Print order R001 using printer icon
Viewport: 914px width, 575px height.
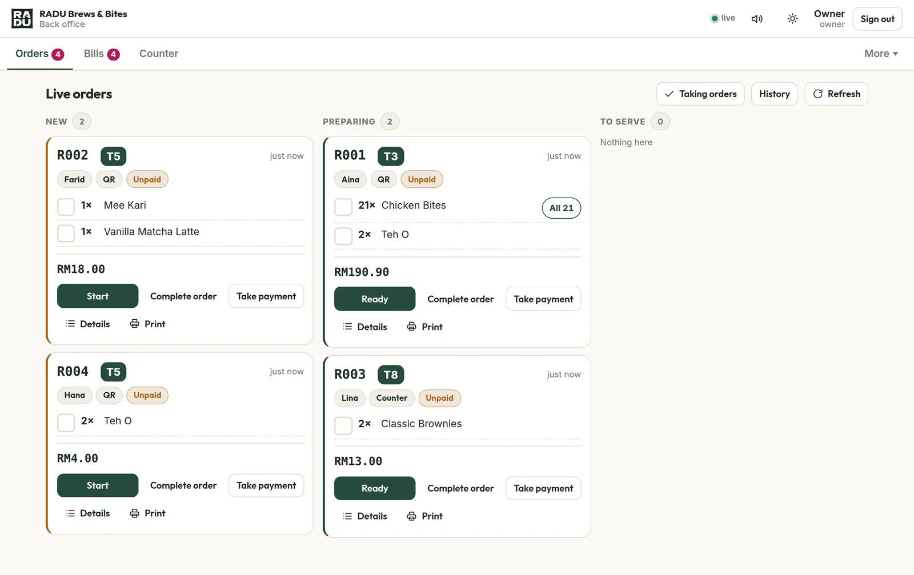point(412,327)
